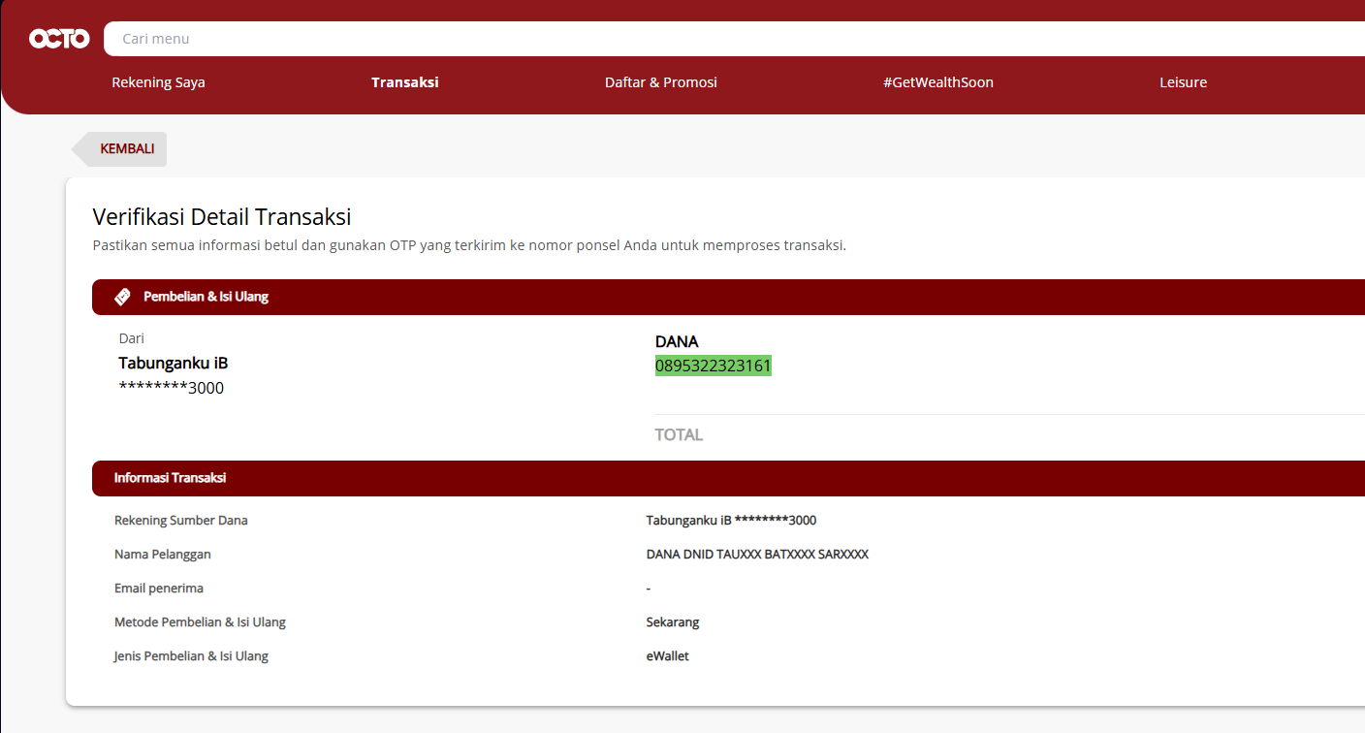This screenshot has width=1365, height=733.
Task: Click the Nama Pelanggan label
Action: 163,555
